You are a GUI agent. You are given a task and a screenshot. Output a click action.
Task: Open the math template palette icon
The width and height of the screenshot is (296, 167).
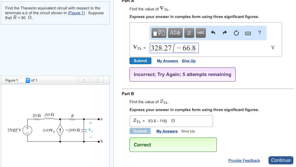click(158, 33)
